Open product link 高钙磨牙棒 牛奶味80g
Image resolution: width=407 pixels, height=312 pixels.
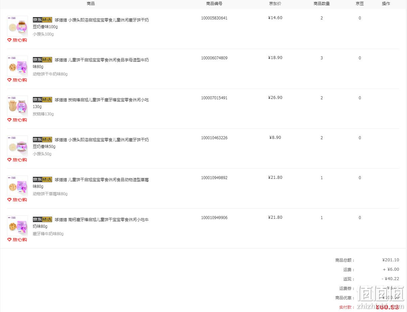pos(91,223)
